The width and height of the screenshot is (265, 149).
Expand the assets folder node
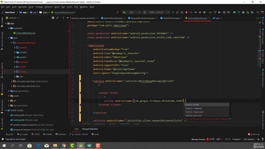9,96
